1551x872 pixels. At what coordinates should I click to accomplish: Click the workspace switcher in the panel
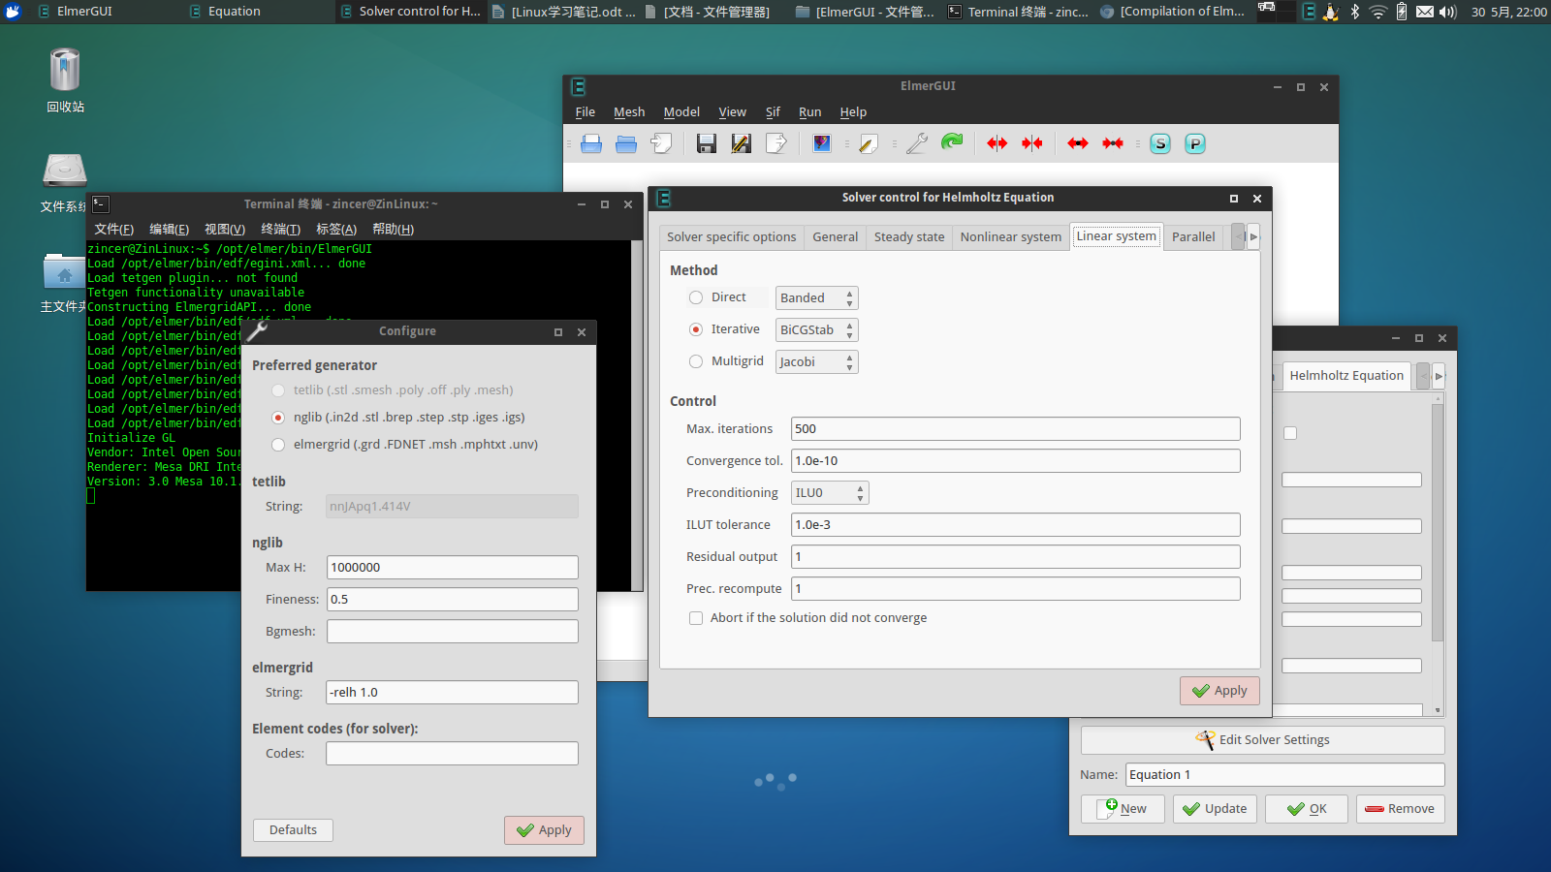click(1276, 12)
